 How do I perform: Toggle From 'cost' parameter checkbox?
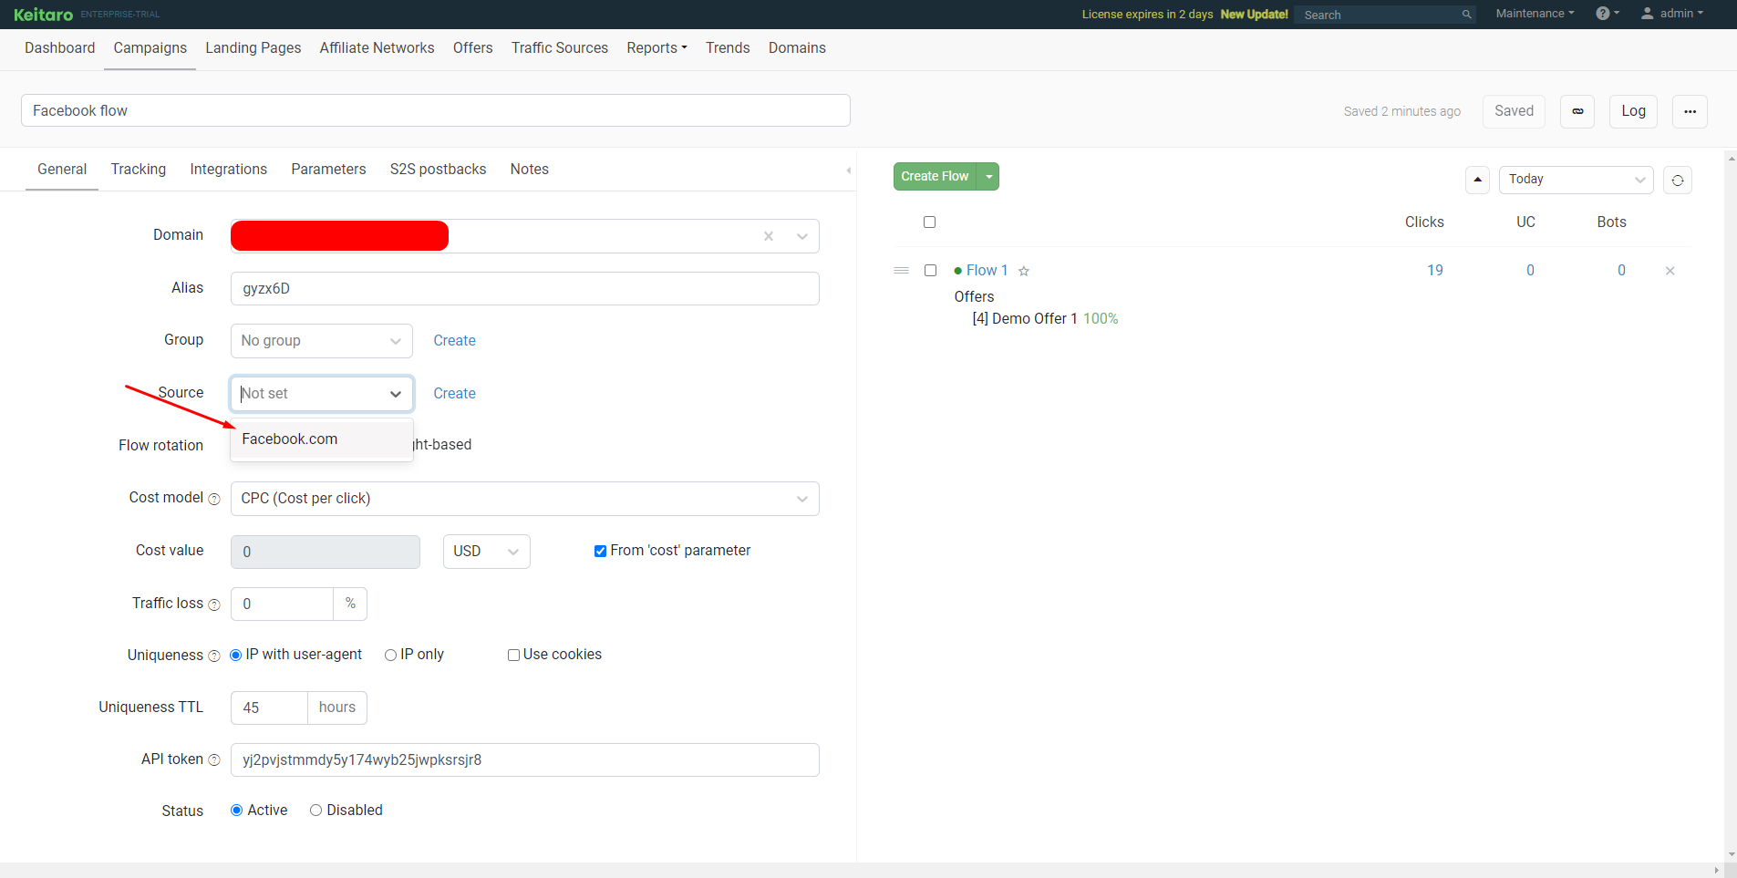pos(600,552)
